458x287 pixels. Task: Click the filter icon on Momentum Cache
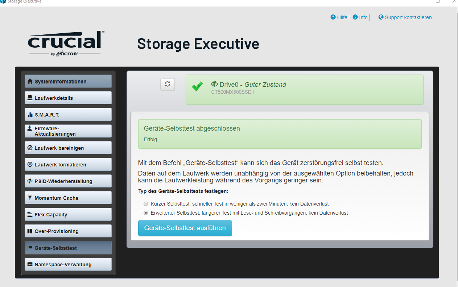(x=30, y=198)
